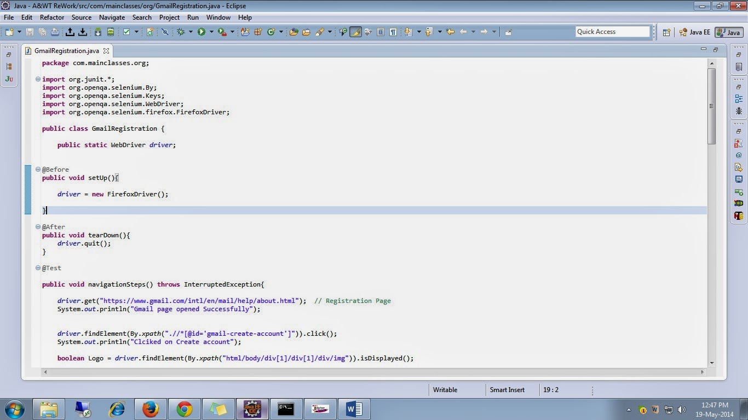Open the External Tools dropdown arrow
This screenshot has width=748, height=420.
[x=232, y=32]
